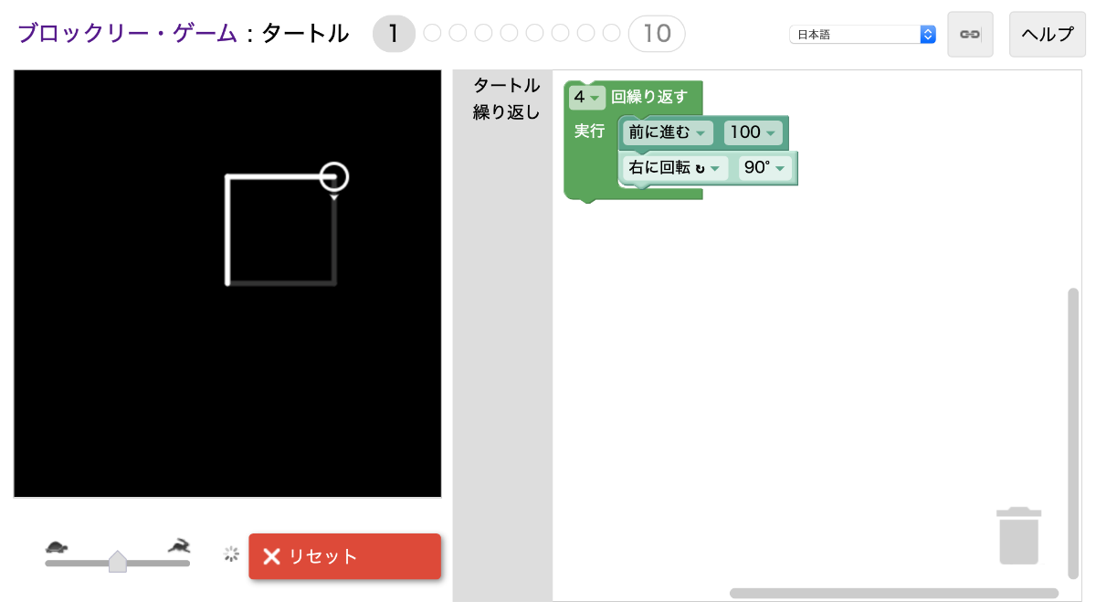Click the 100 distance value field
This screenshot has height=612, width=1096.
(x=751, y=132)
